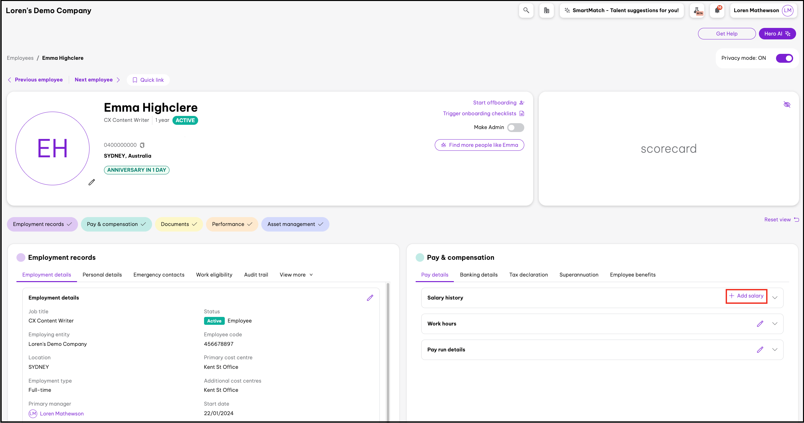804x423 pixels.
Task: Toggle scorecard visibility eye icon
Action: pyautogui.click(x=787, y=105)
